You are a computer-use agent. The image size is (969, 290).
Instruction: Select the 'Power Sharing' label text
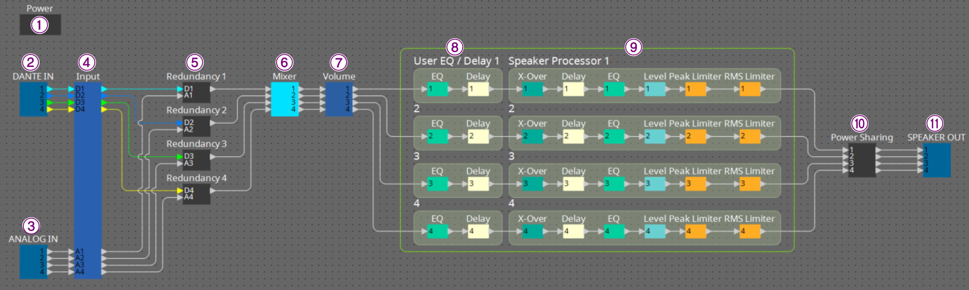pyautogui.click(x=862, y=137)
